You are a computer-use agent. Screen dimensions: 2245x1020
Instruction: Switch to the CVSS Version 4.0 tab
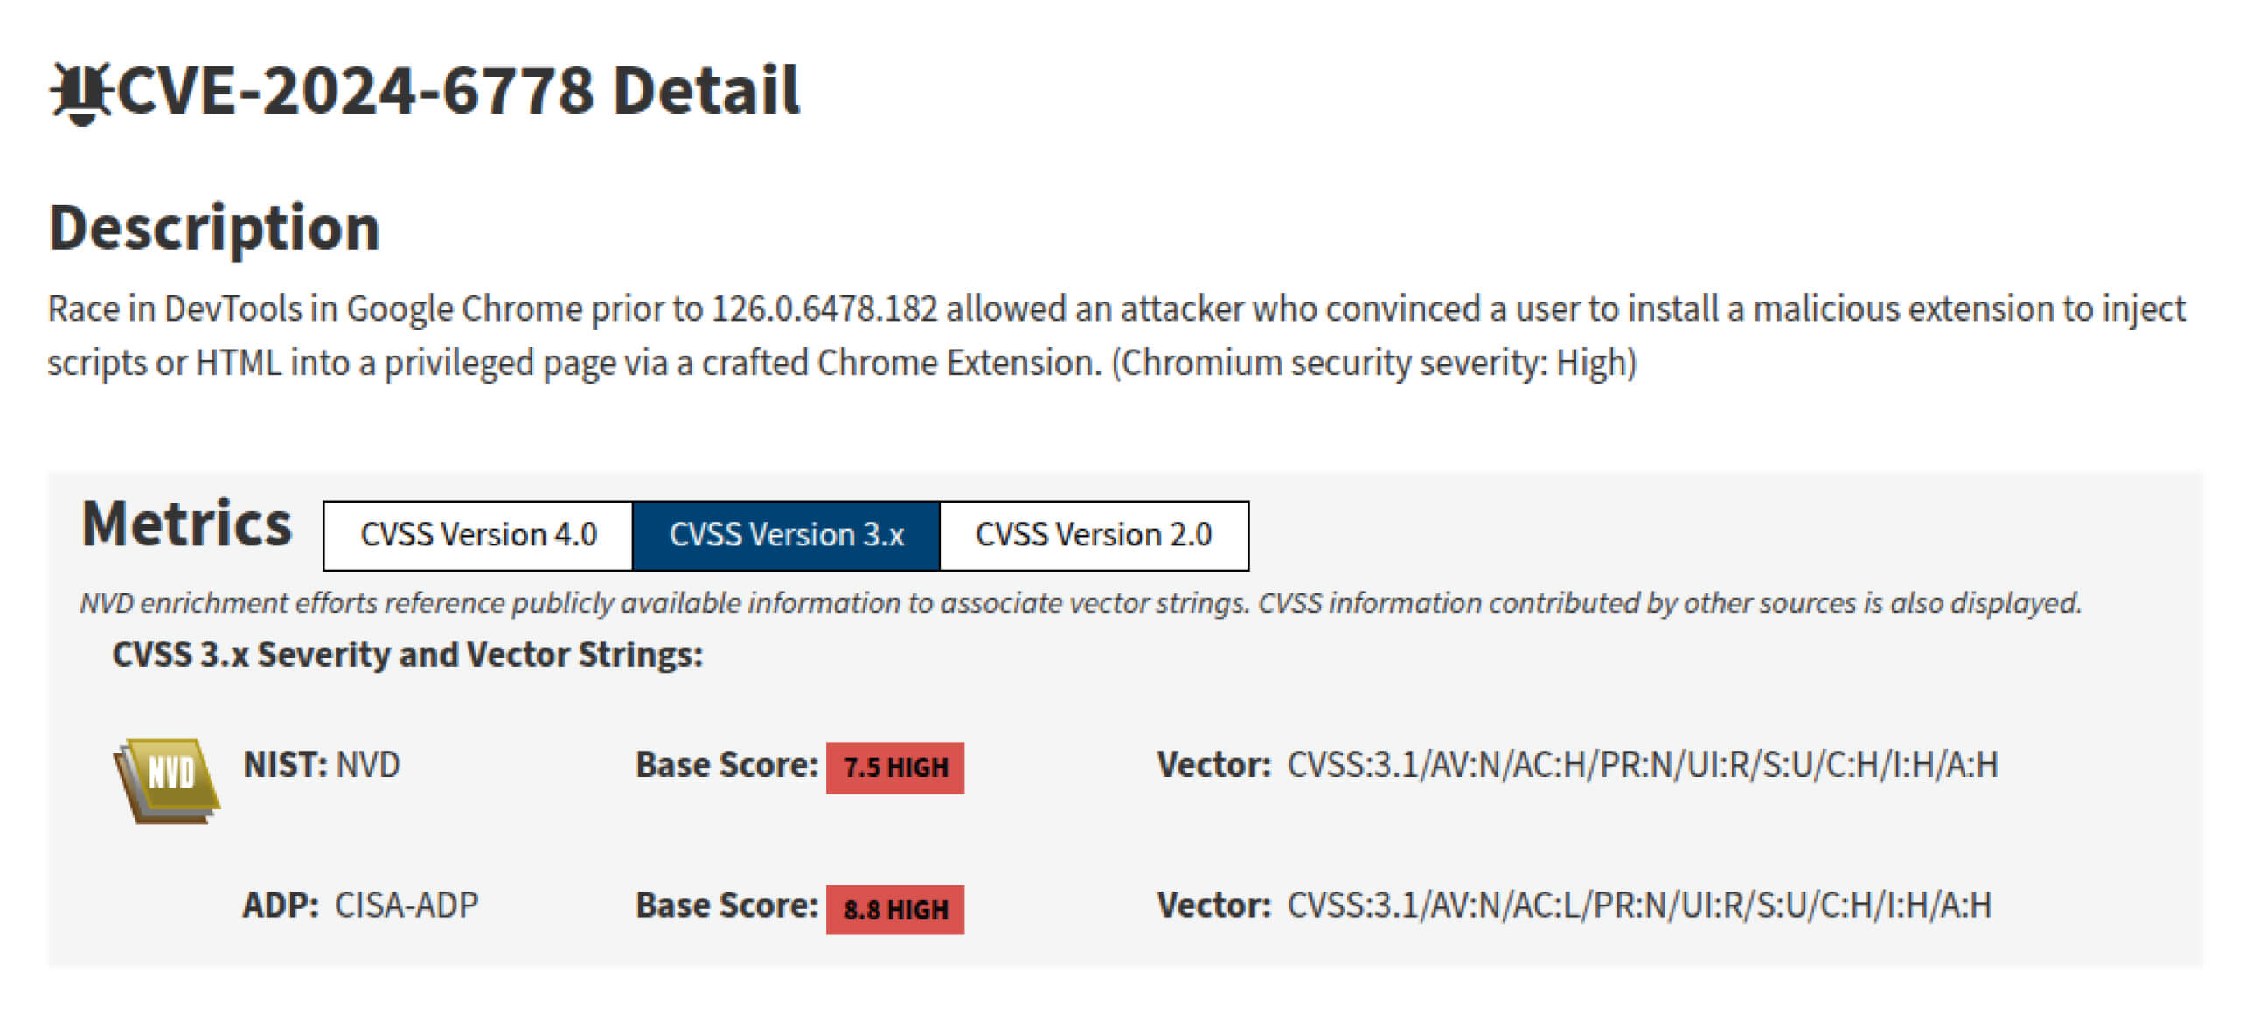coord(477,534)
